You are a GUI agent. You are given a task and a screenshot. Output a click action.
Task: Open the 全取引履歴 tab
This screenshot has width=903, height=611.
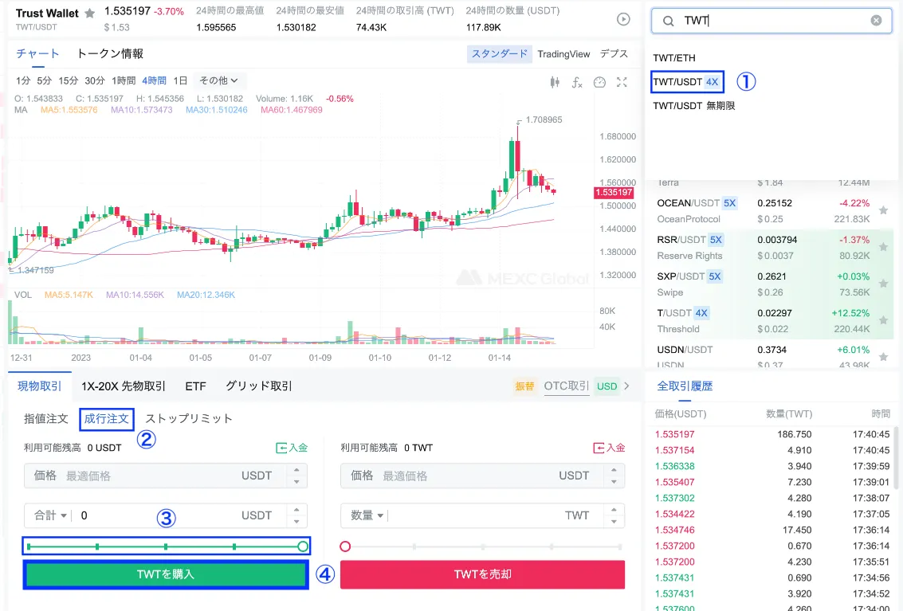pos(685,386)
